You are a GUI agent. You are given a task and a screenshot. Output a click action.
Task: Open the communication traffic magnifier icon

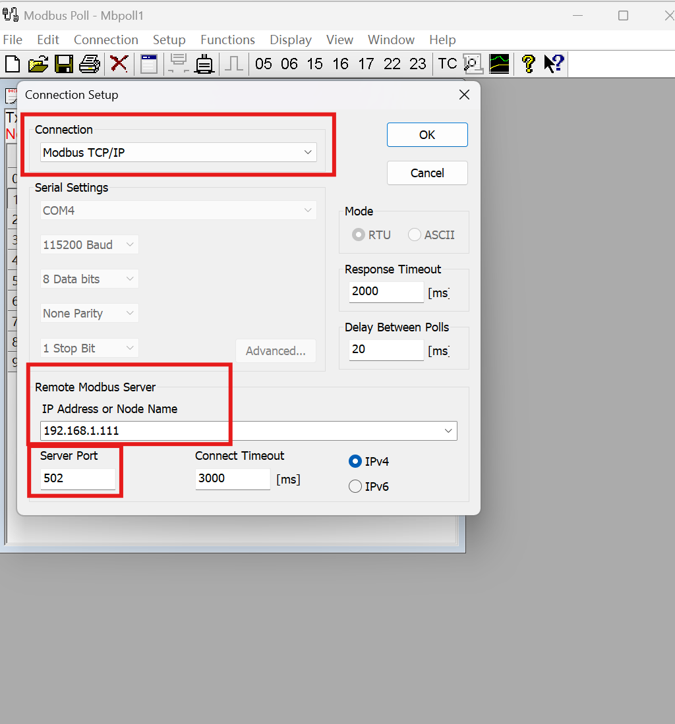[473, 64]
